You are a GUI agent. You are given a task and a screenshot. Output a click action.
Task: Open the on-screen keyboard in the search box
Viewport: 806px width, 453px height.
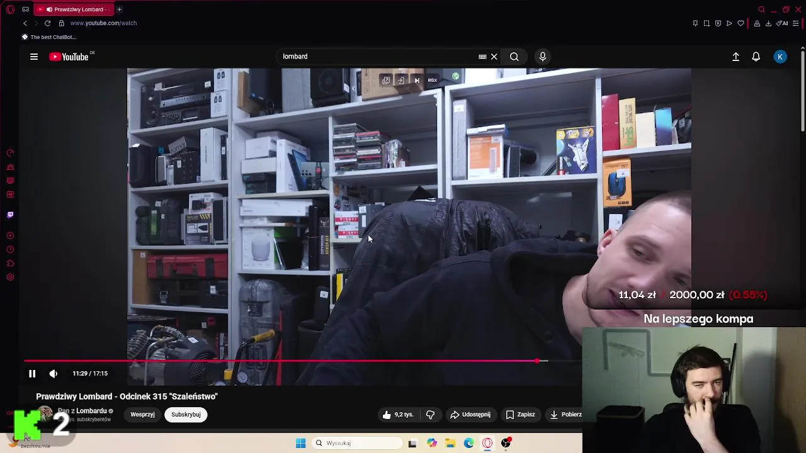point(482,57)
